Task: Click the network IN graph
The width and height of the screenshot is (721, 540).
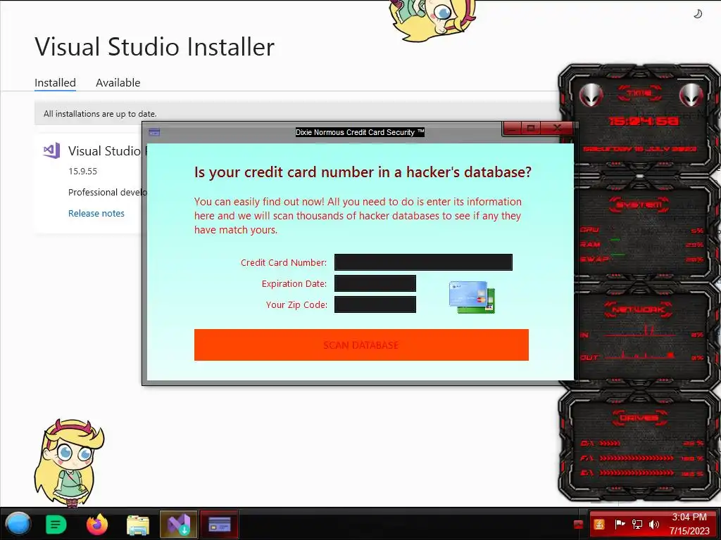Action: click(x=641, y=332)
